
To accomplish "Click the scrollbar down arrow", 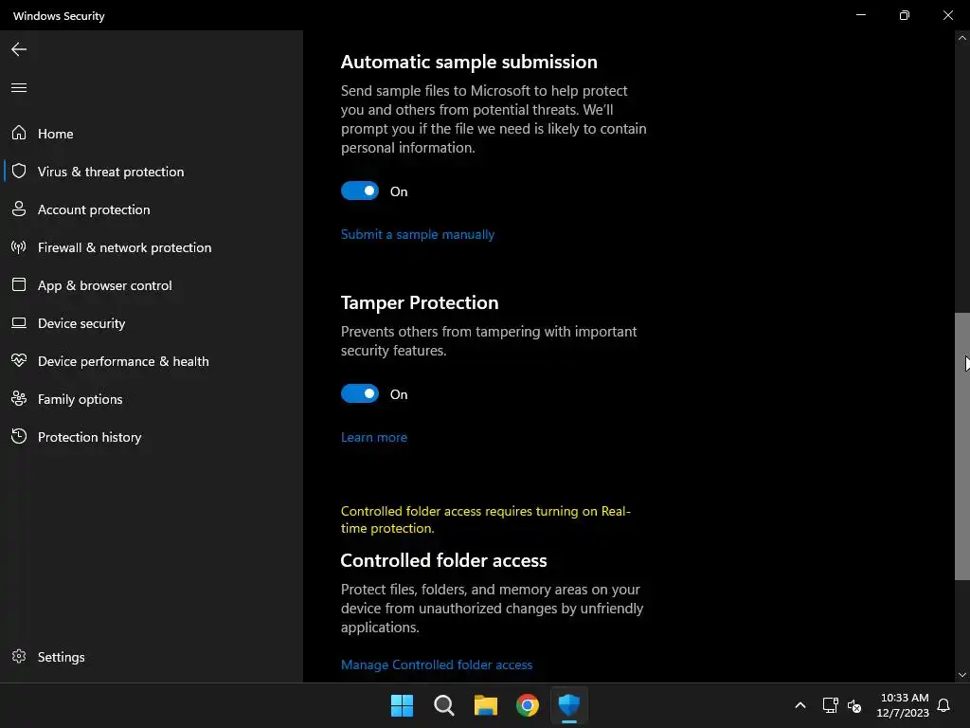I will point(962,675).
